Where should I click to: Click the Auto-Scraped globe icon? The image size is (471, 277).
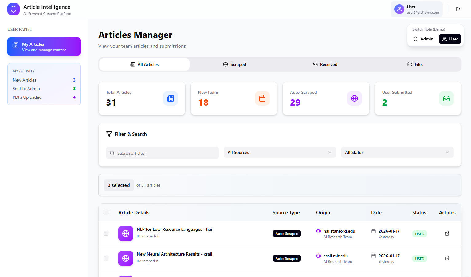tap(355, 98)
